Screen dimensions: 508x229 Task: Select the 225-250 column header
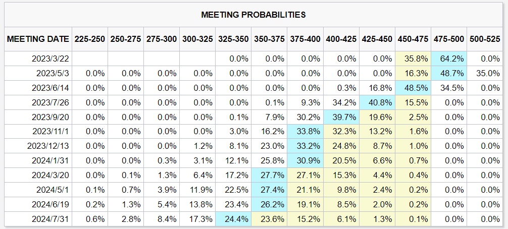[x=90, y=39]
